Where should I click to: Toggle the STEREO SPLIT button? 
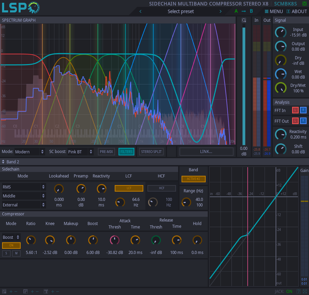(x=151, y=152)
